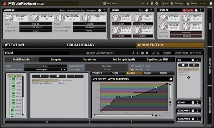The width and height of the screenshot is (214, 128).
Task: Open help for FX OH
Action: pos(193,102)
